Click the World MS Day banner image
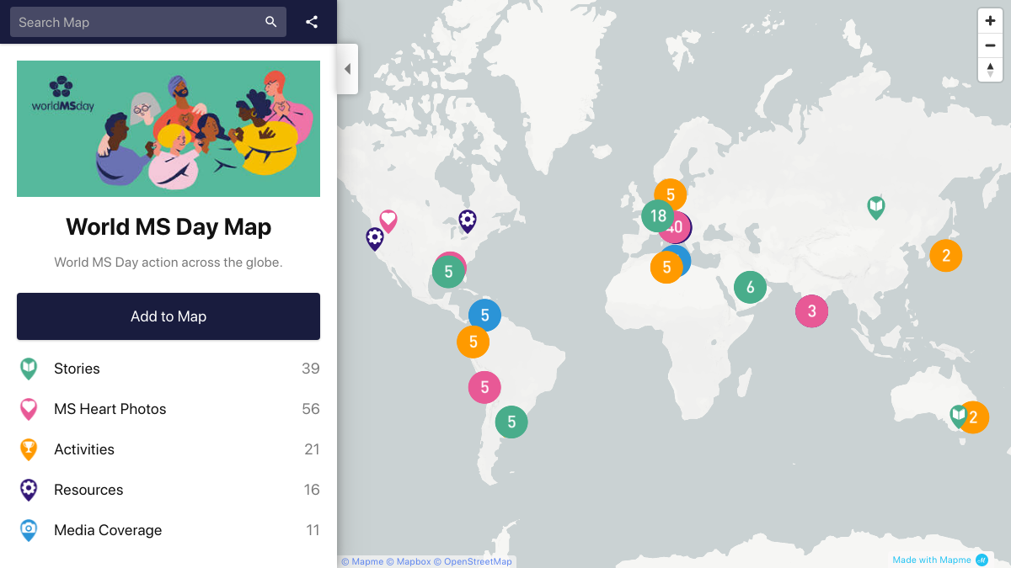 (168, 129)
